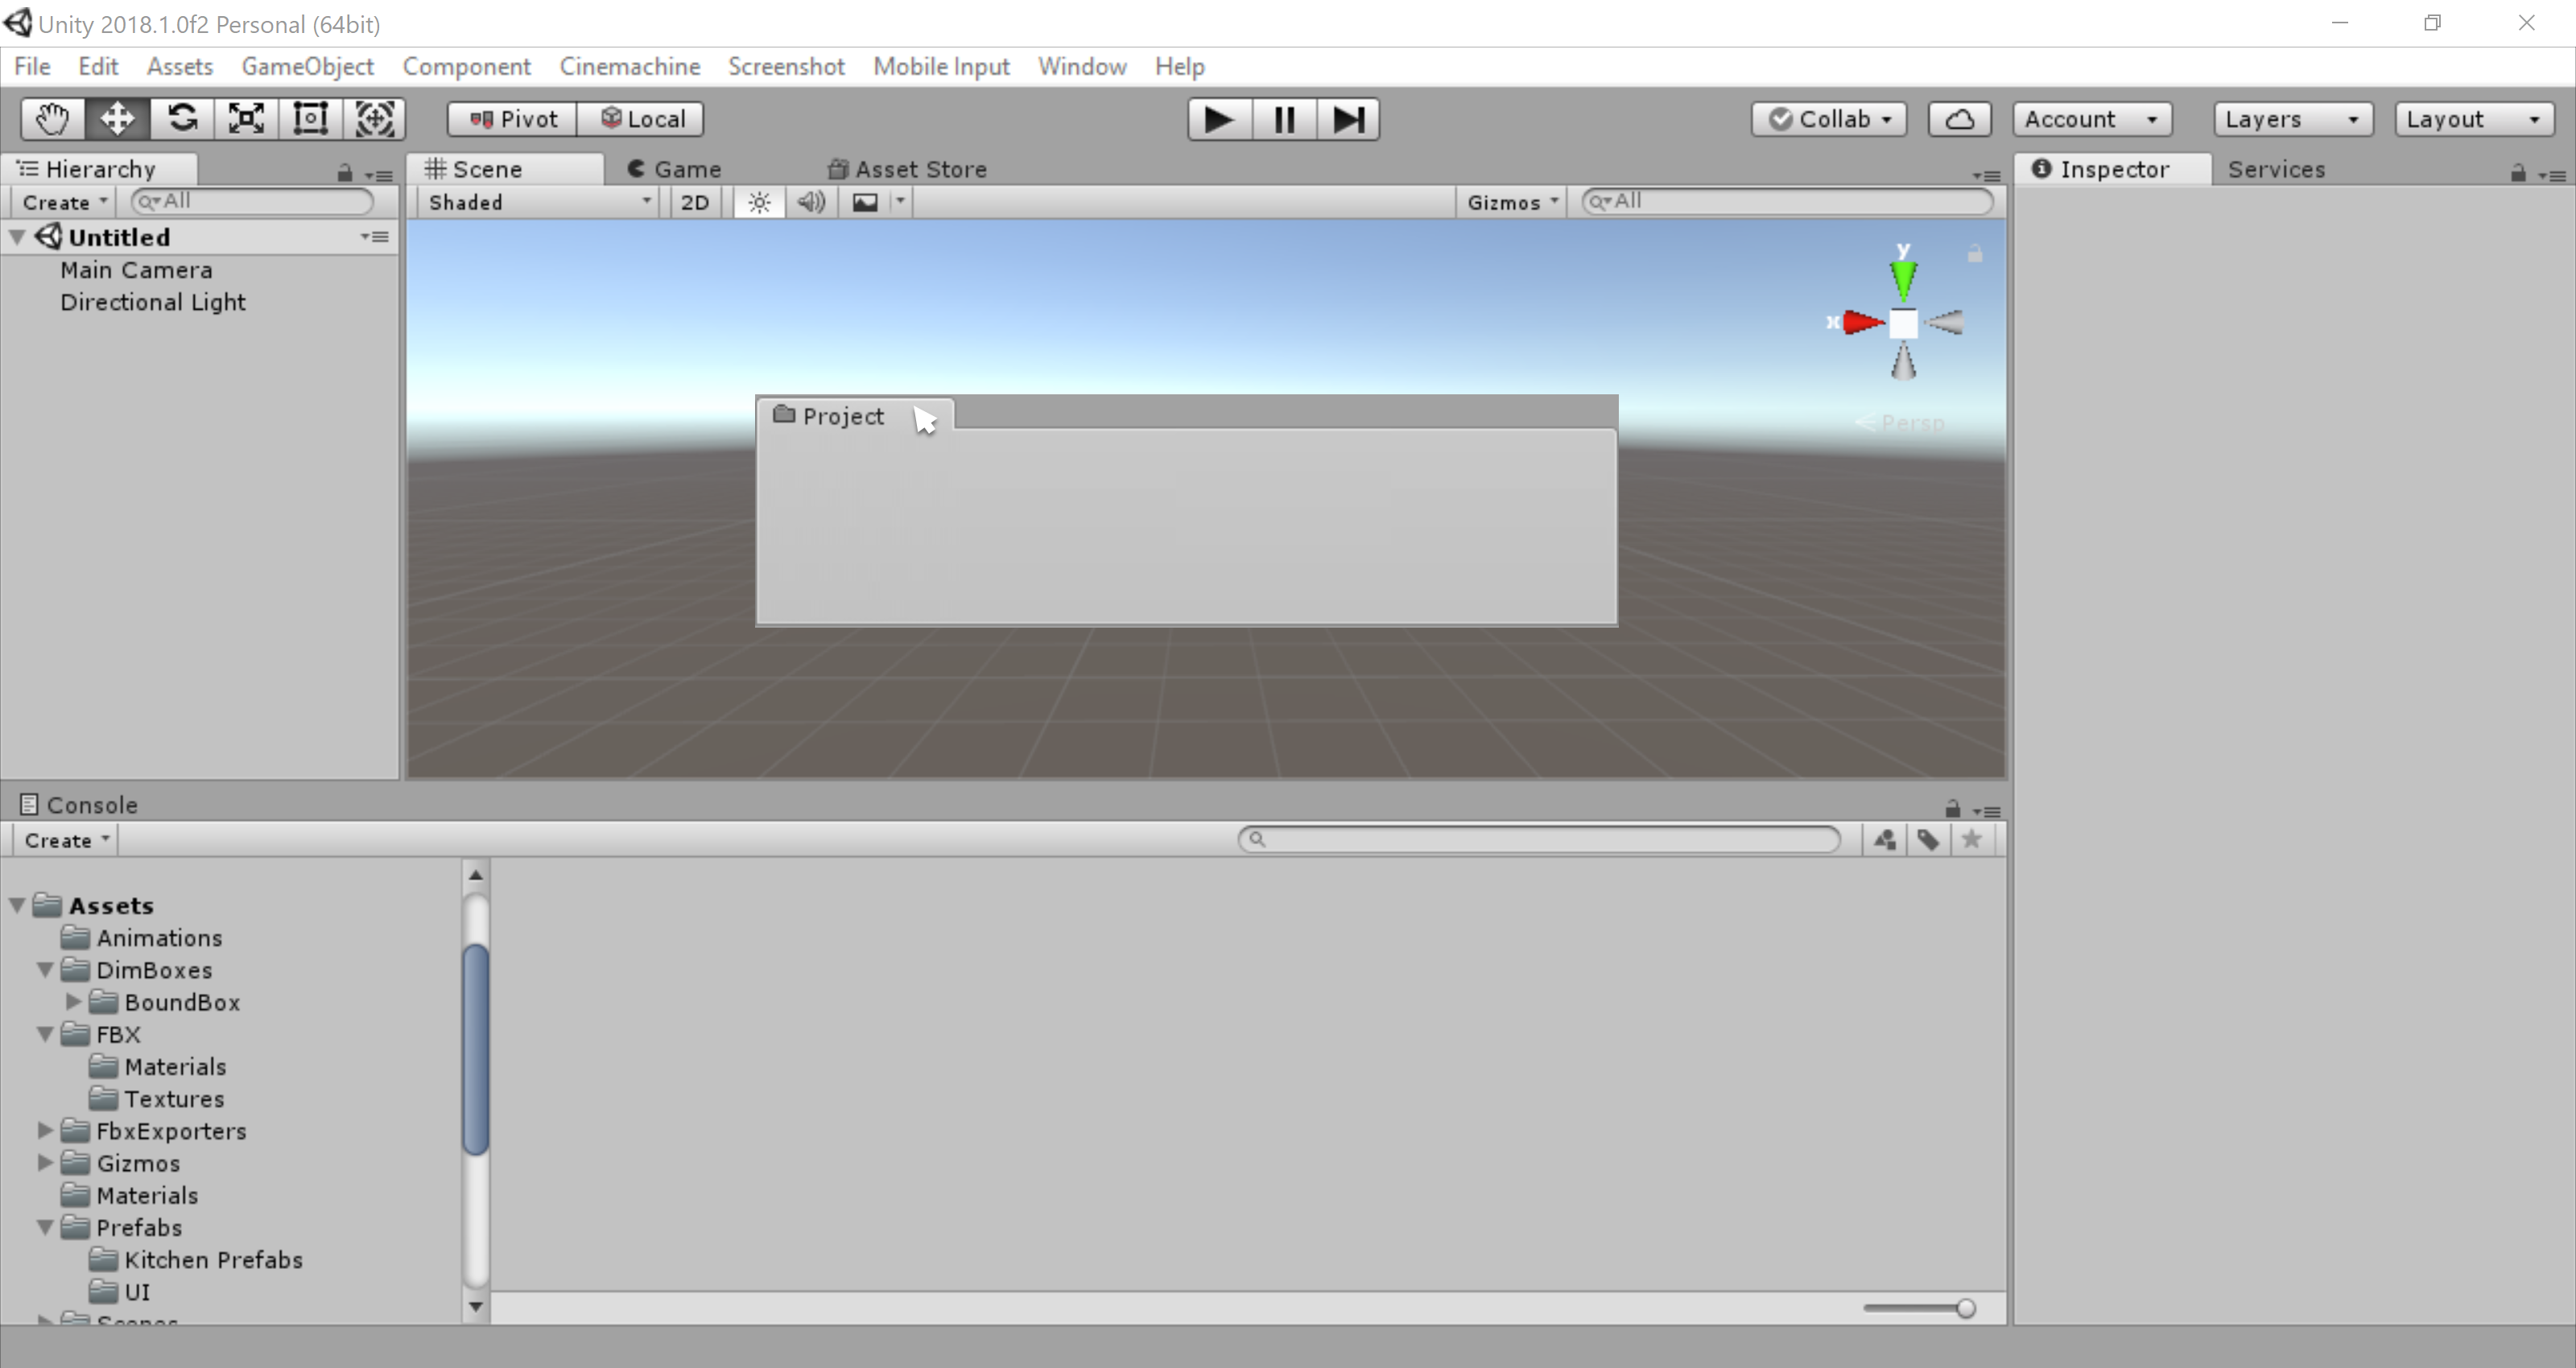Open the Layers dropdown
Viewport: 2576px width, 1368px height.
click(x=2292, y=119)
